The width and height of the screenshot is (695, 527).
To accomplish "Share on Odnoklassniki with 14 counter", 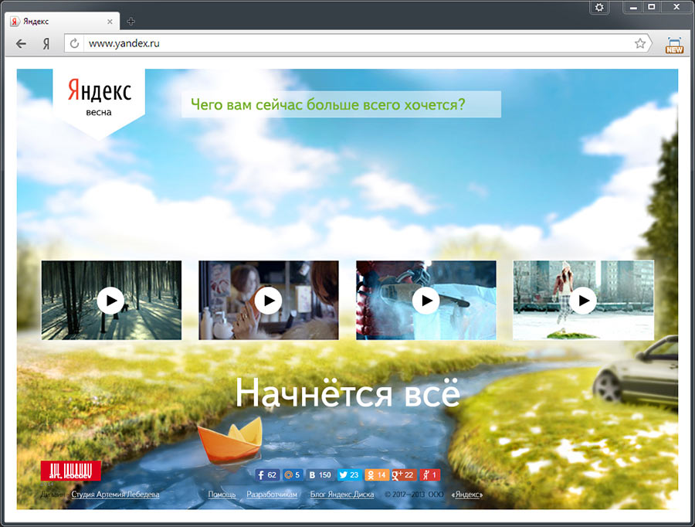I will [x=376, y=475].
